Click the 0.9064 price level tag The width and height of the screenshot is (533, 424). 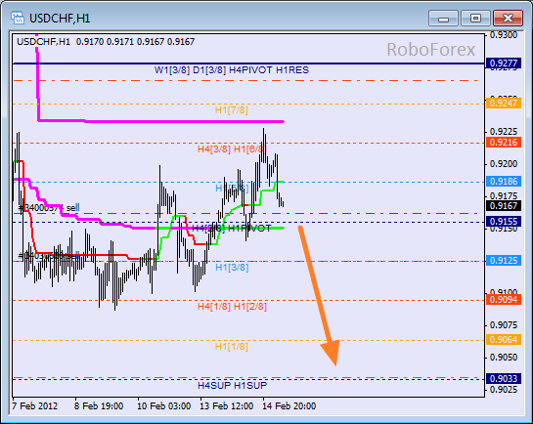tap(503, 339)
